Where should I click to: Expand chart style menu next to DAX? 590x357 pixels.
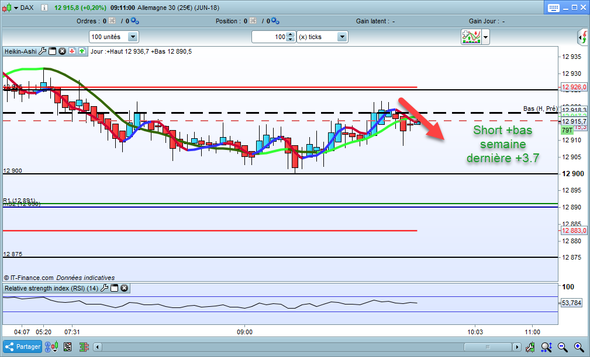point(16,8)
